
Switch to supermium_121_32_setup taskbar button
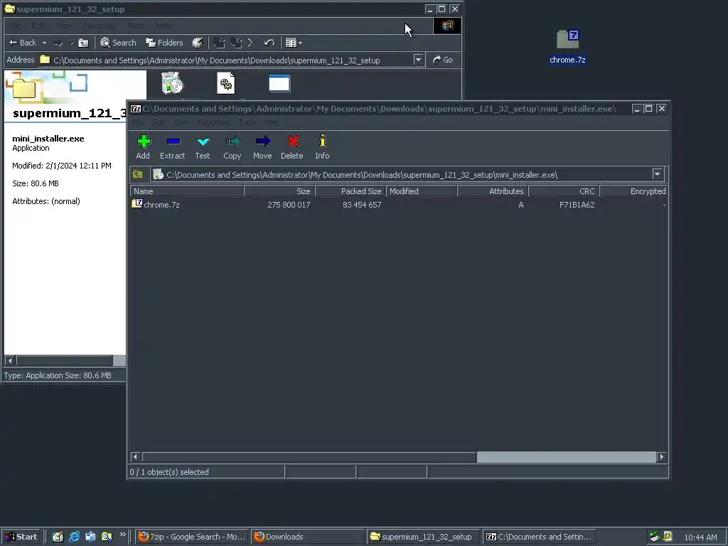[422, 537]
